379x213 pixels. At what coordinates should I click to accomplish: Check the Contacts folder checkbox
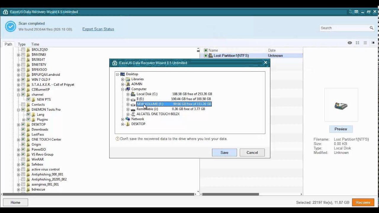[x=23, y=104]
